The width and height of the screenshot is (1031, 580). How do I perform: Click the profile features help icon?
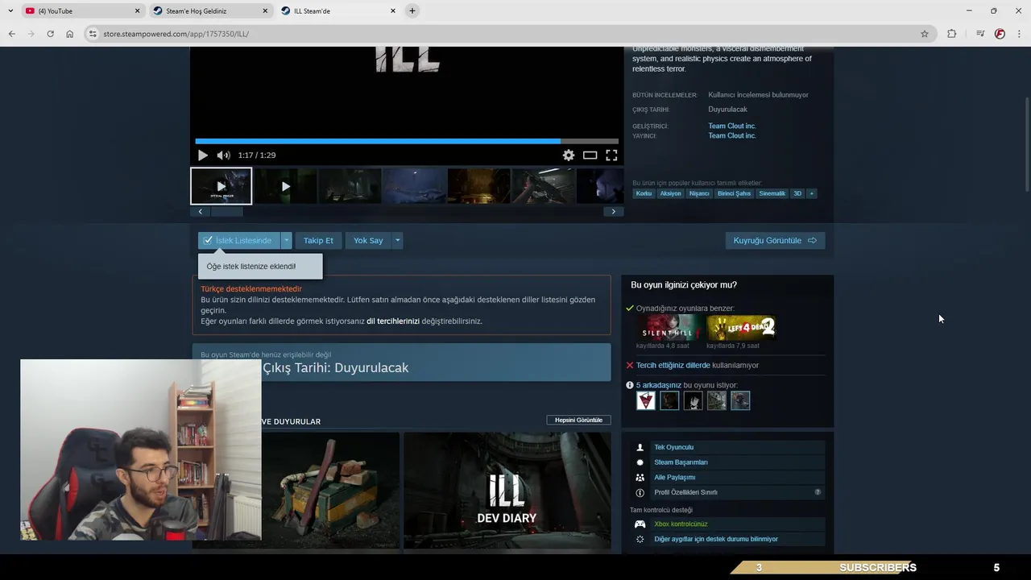tap(818, 492)
